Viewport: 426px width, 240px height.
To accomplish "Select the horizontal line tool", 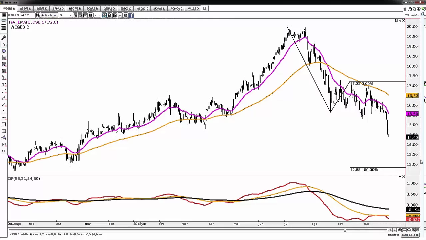I will click(4, 118).
